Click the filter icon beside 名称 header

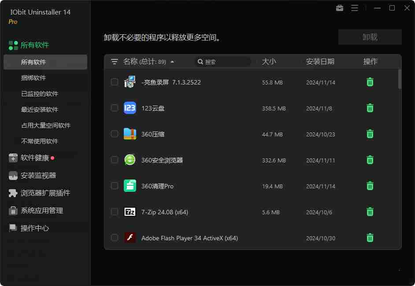click(x=115, y=62)
